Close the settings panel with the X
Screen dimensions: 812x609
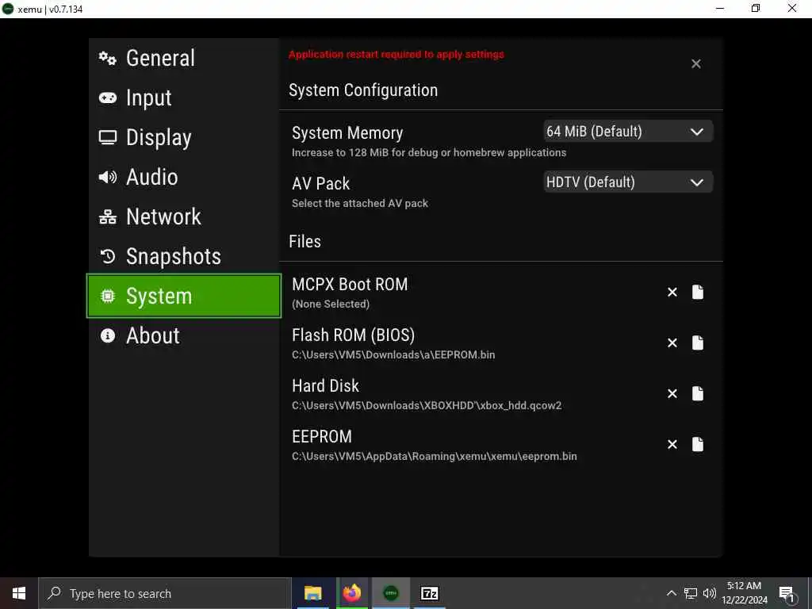[x=696, y=63]
